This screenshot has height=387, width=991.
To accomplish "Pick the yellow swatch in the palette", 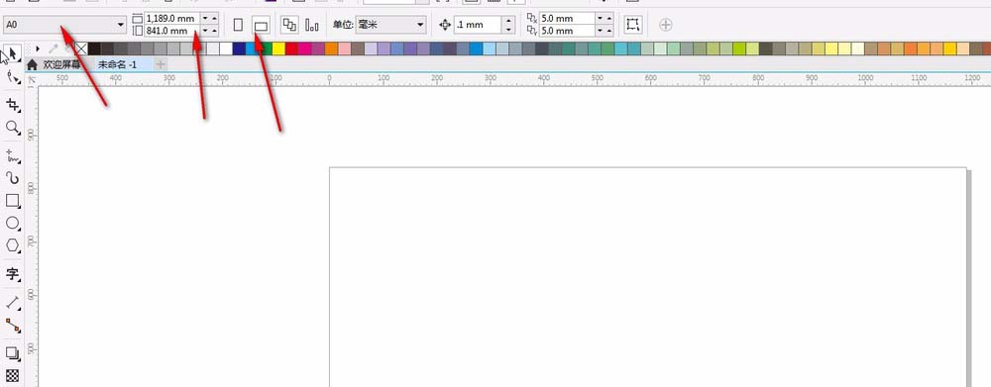I will pyautogui.click(x=278, y=48).
